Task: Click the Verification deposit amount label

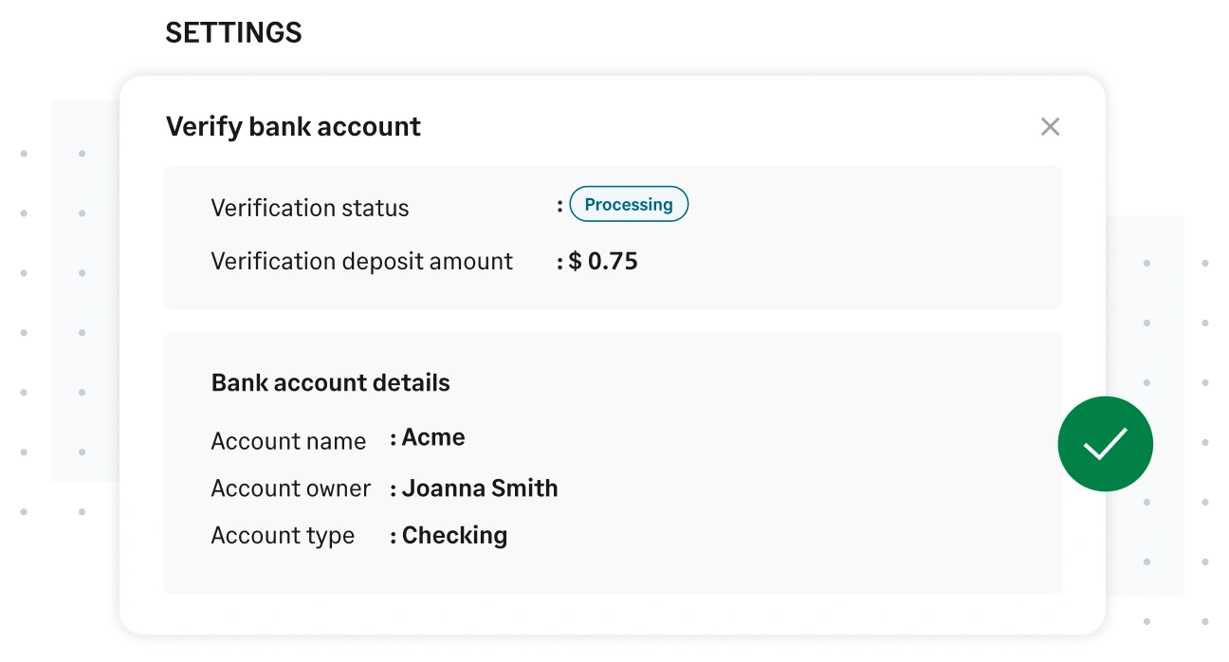Action: pos(361,261)
